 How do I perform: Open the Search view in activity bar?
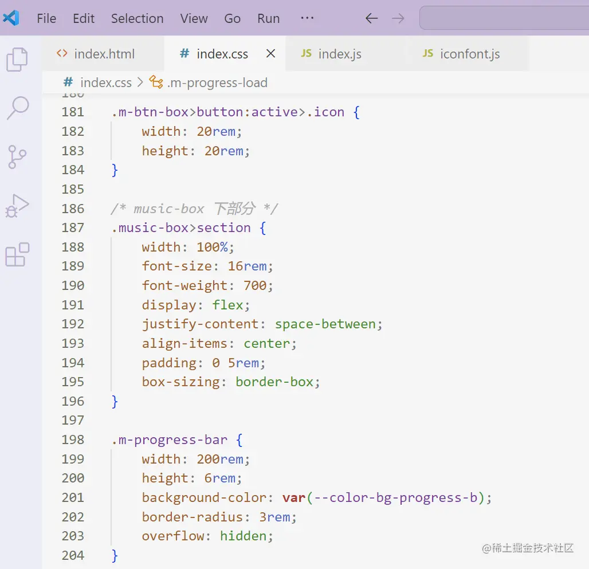(18, 108)
